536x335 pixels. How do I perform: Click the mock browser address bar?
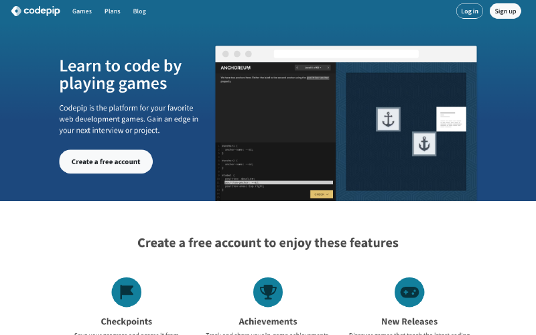click(346, 54)
